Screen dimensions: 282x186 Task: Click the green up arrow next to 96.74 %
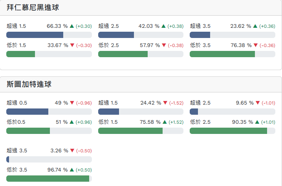pyautogui.click(x=72, y=170)
